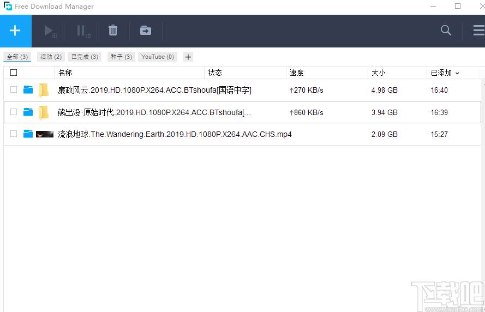Start all downloads with play icon
Image resolution: width=485 pixels, height=312 pixels.
[x=50, y=31]
